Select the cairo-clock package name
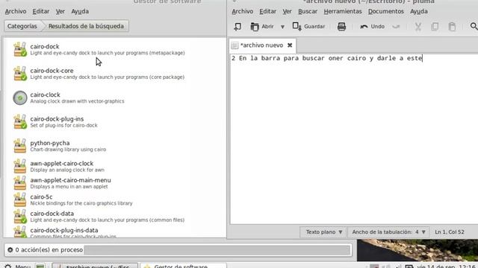This screenshot has height=268, width=478. point(45,95)
